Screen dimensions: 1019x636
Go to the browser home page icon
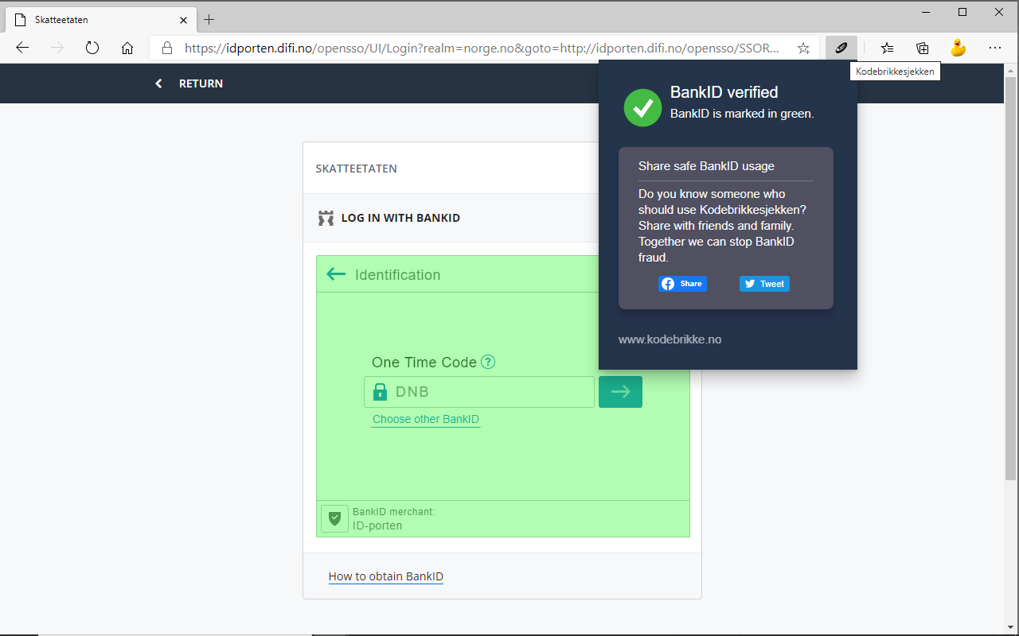tap(127, 48)
